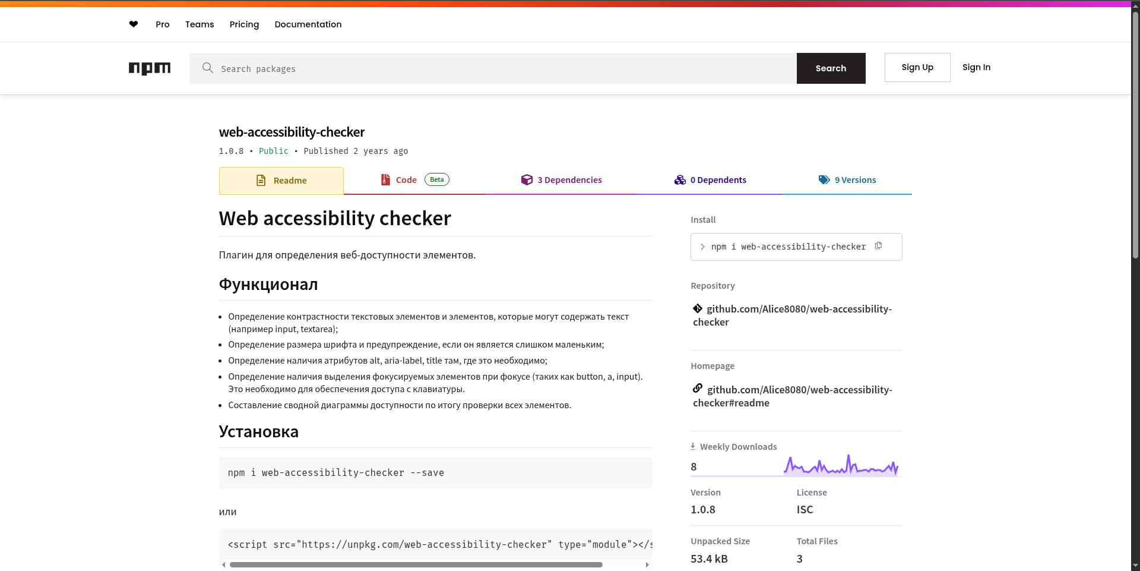Viewport: 1140px width, 571px height.
Task: Click the '53.4 kB' unpacked size value
Action: point(709,559)
